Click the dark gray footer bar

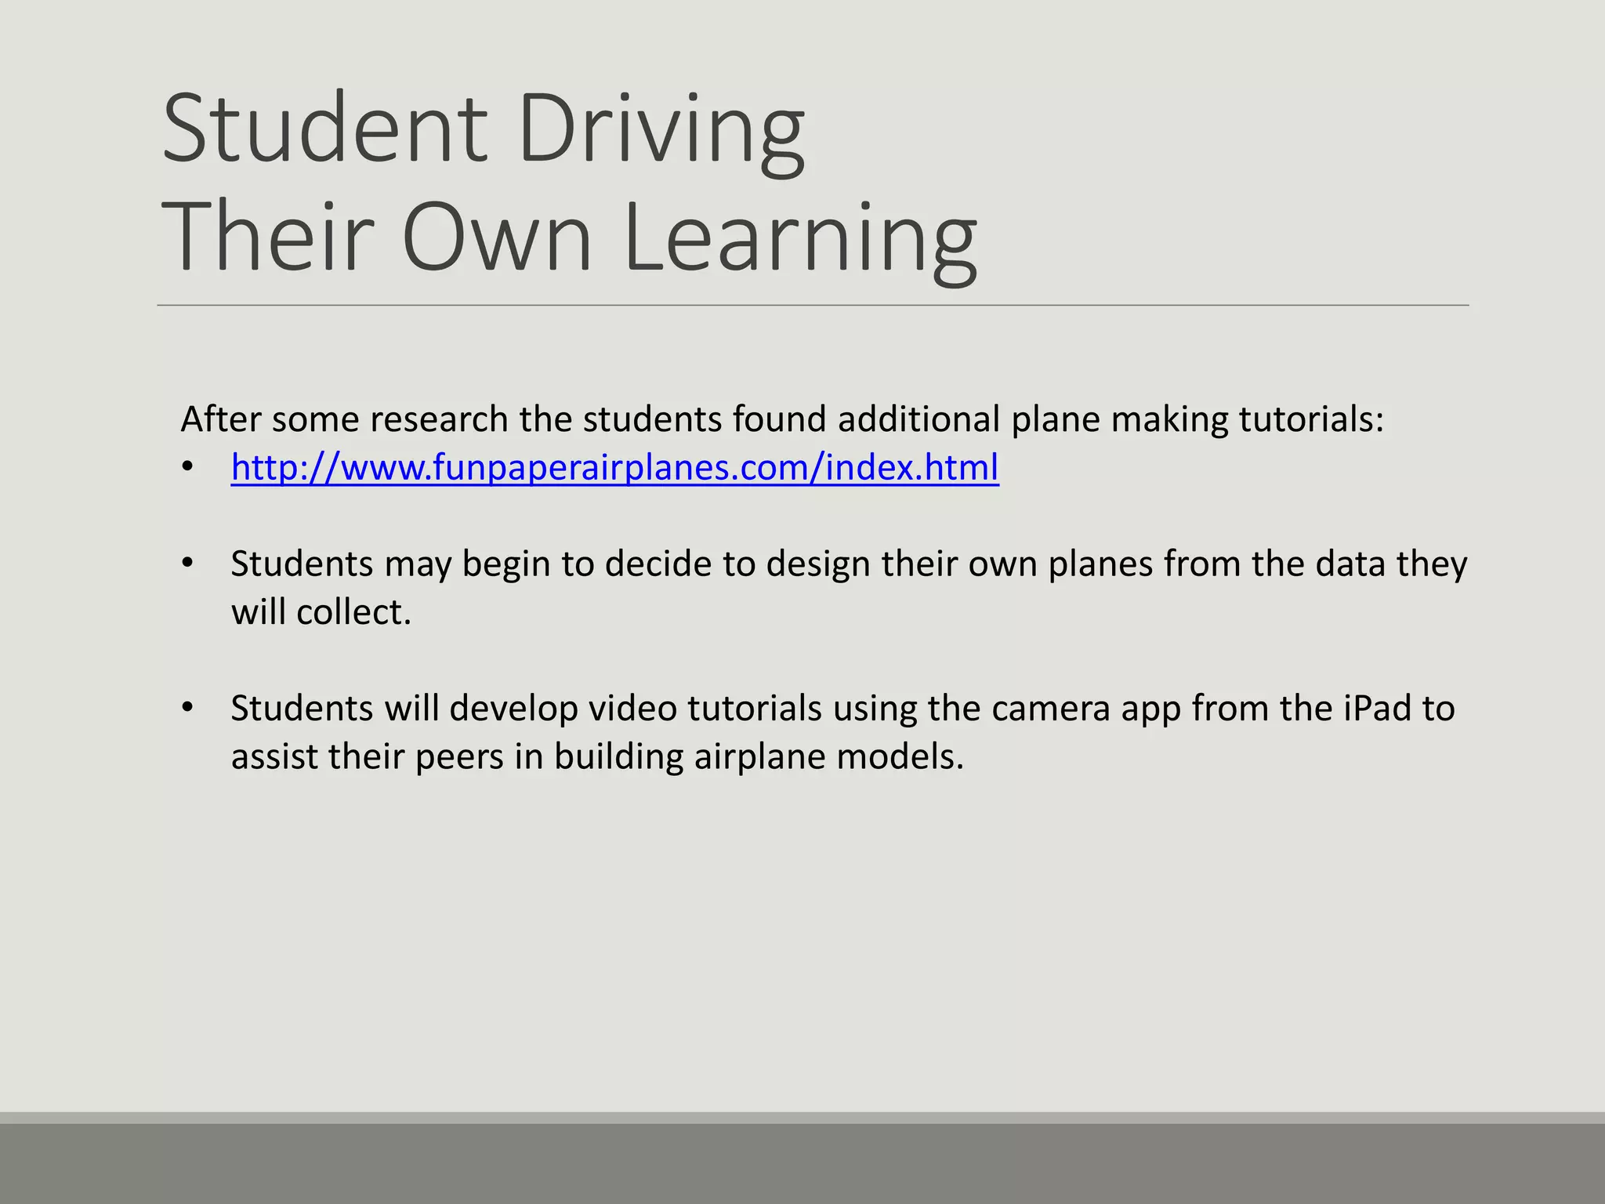point(802,1163)
